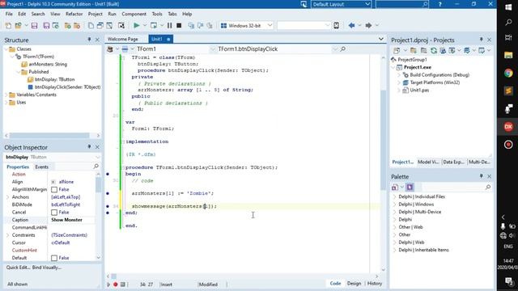Toggle the Cancel property checkbox
The height and width of the screenshot is (291, 518).
(54, 212)
